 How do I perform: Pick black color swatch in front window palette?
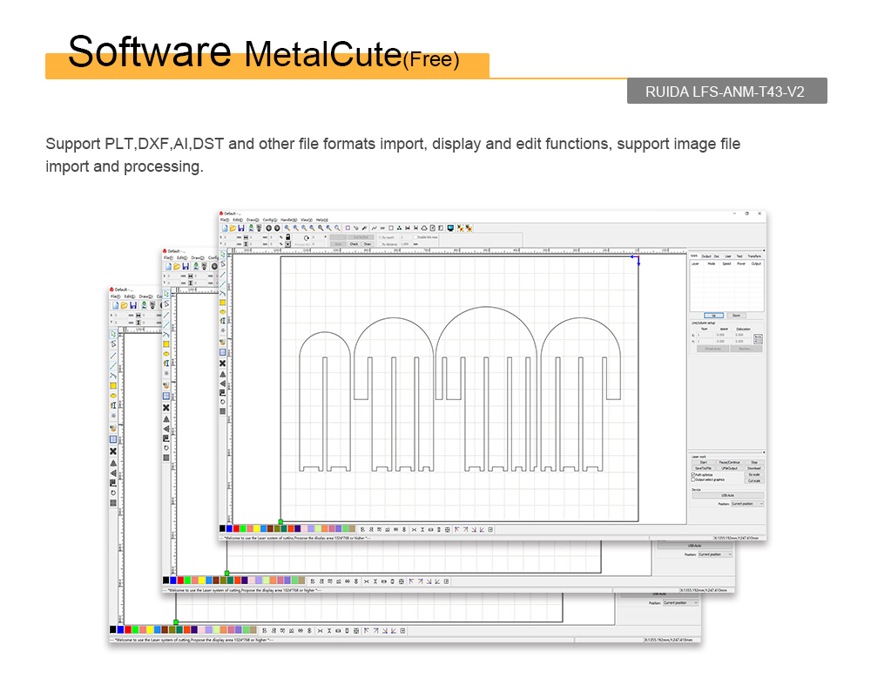coord(222,529)
